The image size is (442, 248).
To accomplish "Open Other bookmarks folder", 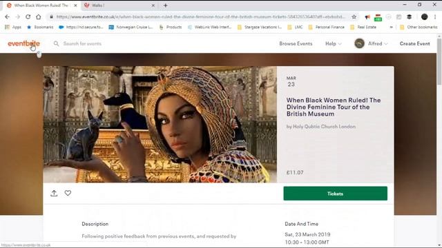I will coord(419,27).
